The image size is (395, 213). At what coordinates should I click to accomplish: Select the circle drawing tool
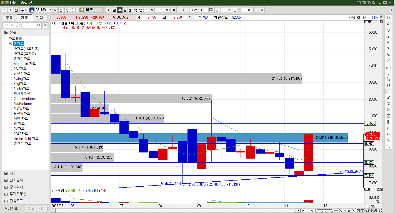point(388,30)
